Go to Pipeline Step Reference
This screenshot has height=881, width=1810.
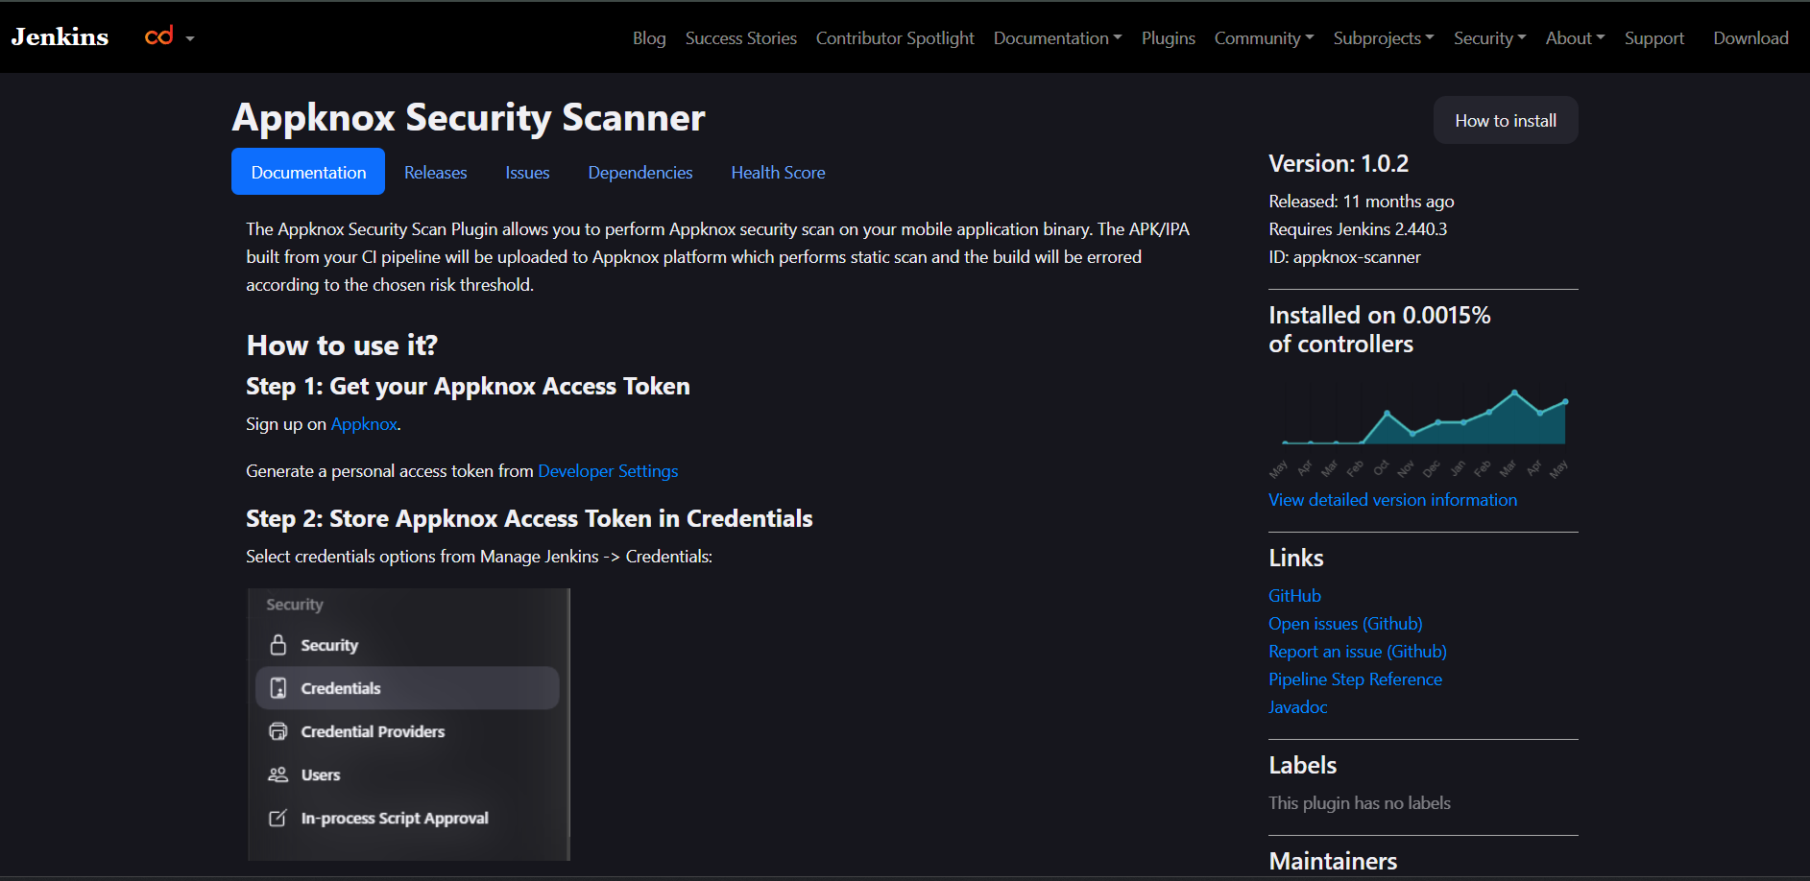point(1355,679)
